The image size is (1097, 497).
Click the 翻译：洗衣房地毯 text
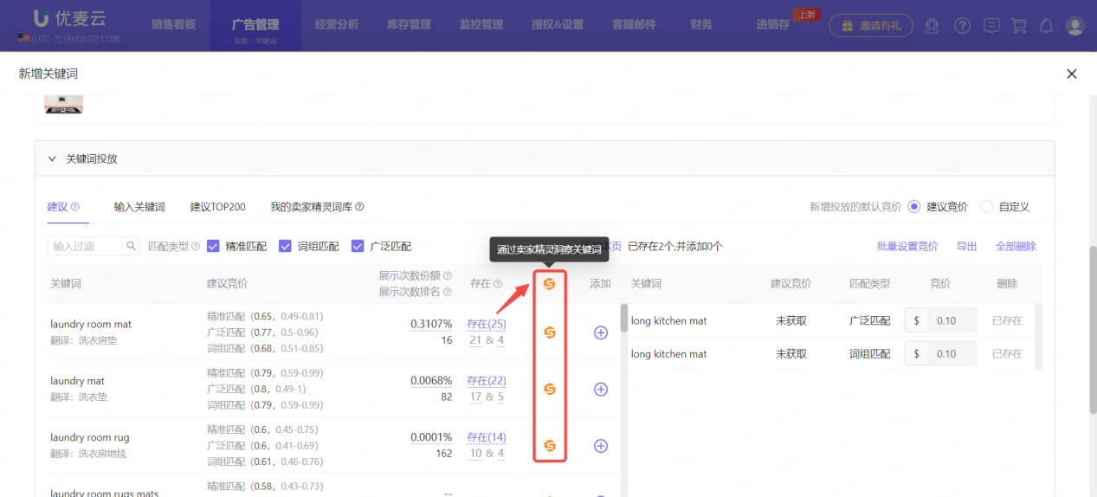click(x=89, y=454)
